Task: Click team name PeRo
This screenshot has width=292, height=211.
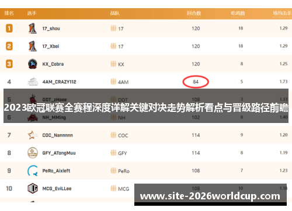Action: point(124,171)
